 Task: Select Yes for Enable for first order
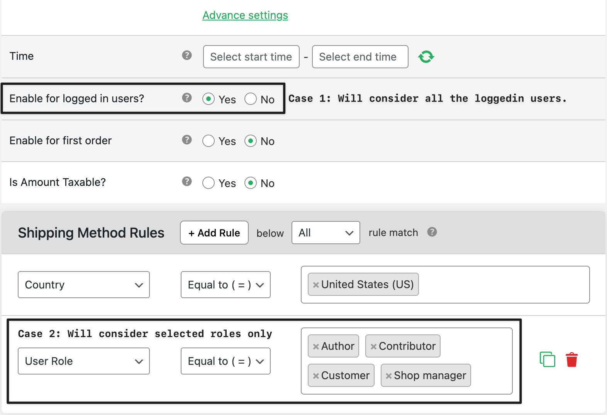coord(209,141)
